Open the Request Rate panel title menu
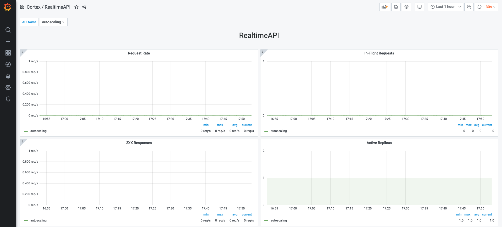The image size is (502, 227). click(x=139, y=53)
